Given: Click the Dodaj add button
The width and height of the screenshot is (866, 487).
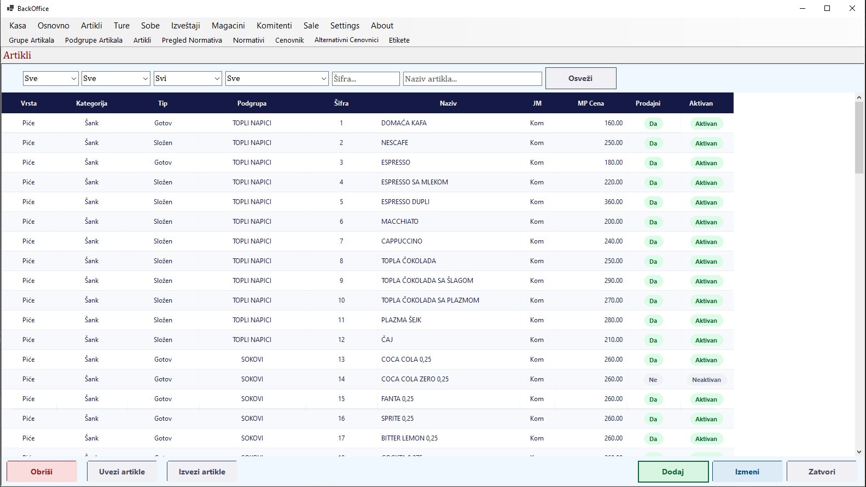Looking at the screenshot, I should pos(673,472).
